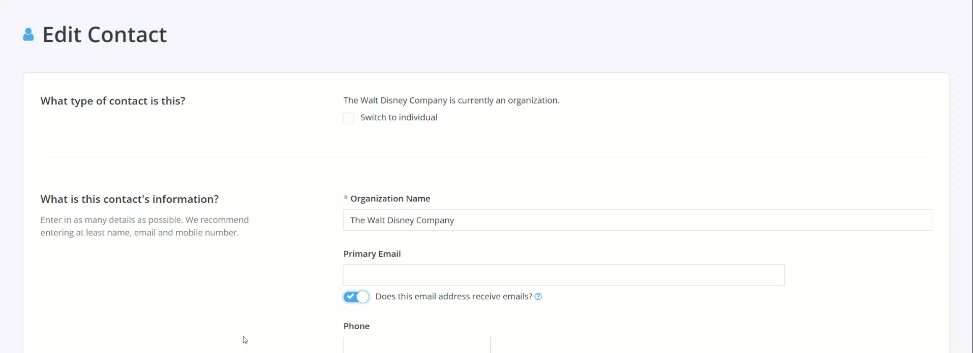
Task: Click the Does this email address receive emails label
Action: (x=452, y=296)
